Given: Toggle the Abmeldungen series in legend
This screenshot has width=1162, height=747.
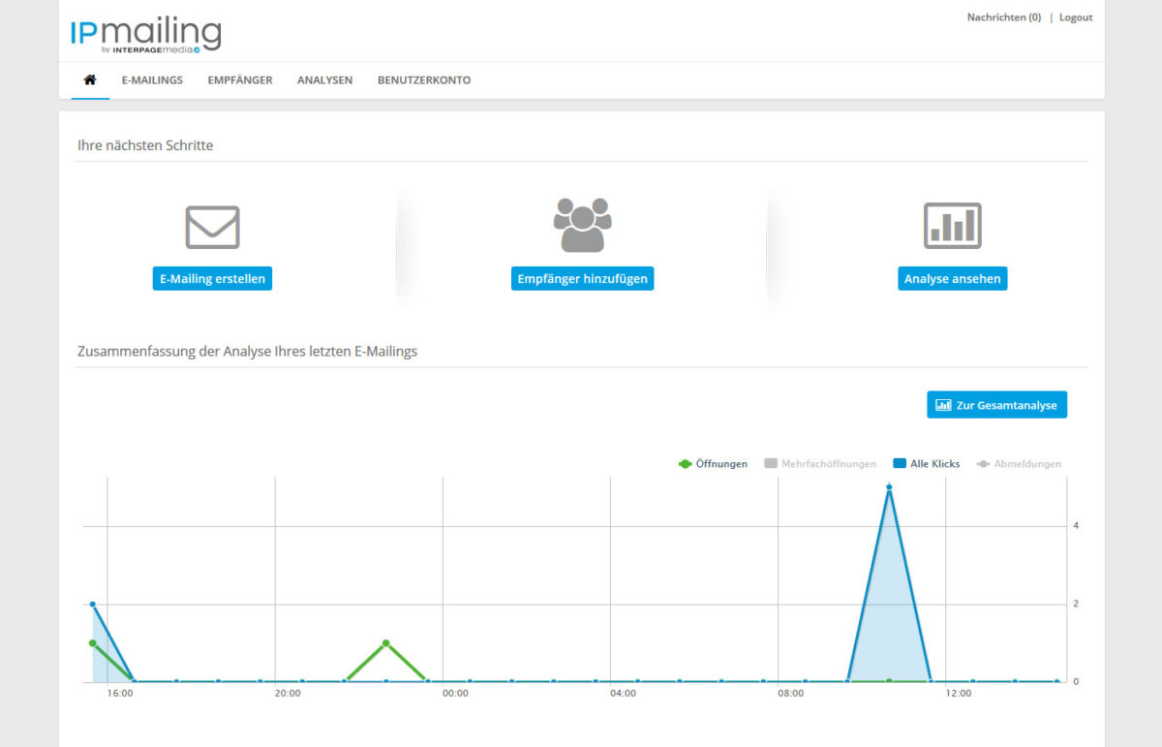Looking at the screenshot, I should 1019,464.
